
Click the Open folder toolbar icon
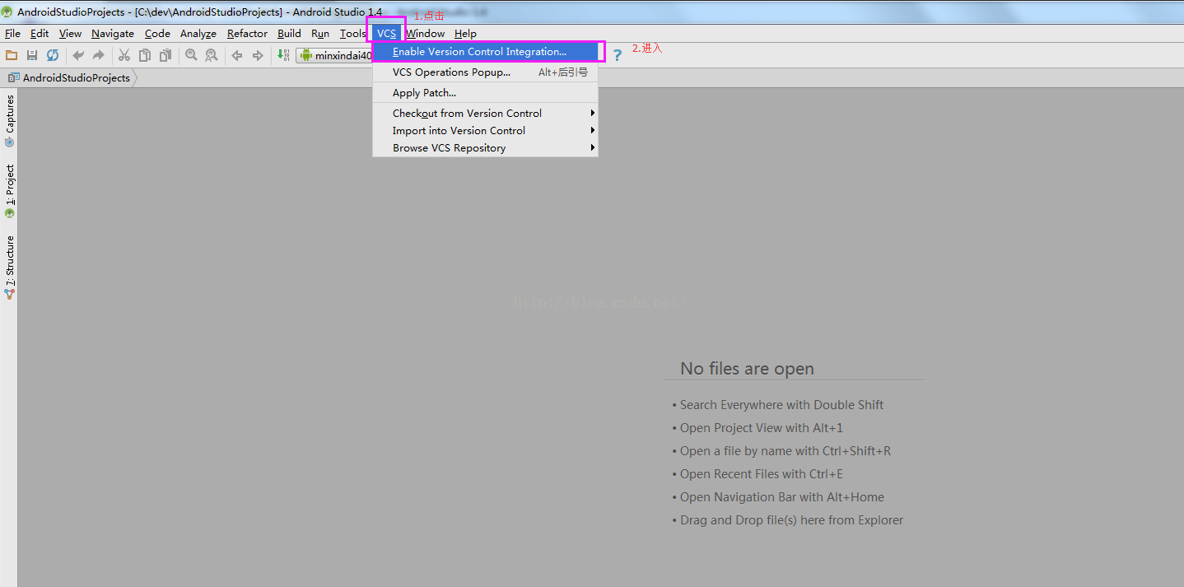(x=12, y=55)
